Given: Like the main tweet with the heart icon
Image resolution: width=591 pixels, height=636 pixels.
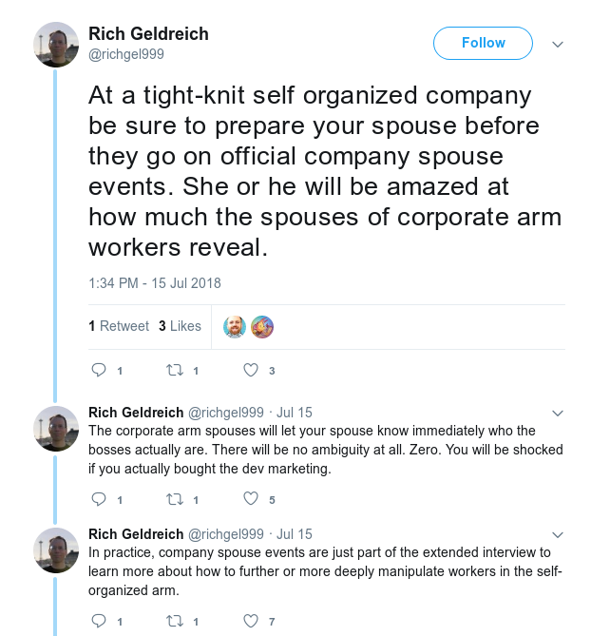Looking at the screenshot, I should tap(251, 370).
